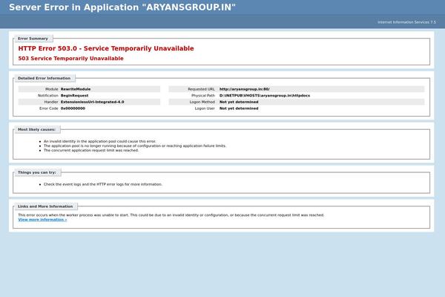Click the Physical Path value ending in 'httpdocs'

pyautogui.click(x=265, y=96)
